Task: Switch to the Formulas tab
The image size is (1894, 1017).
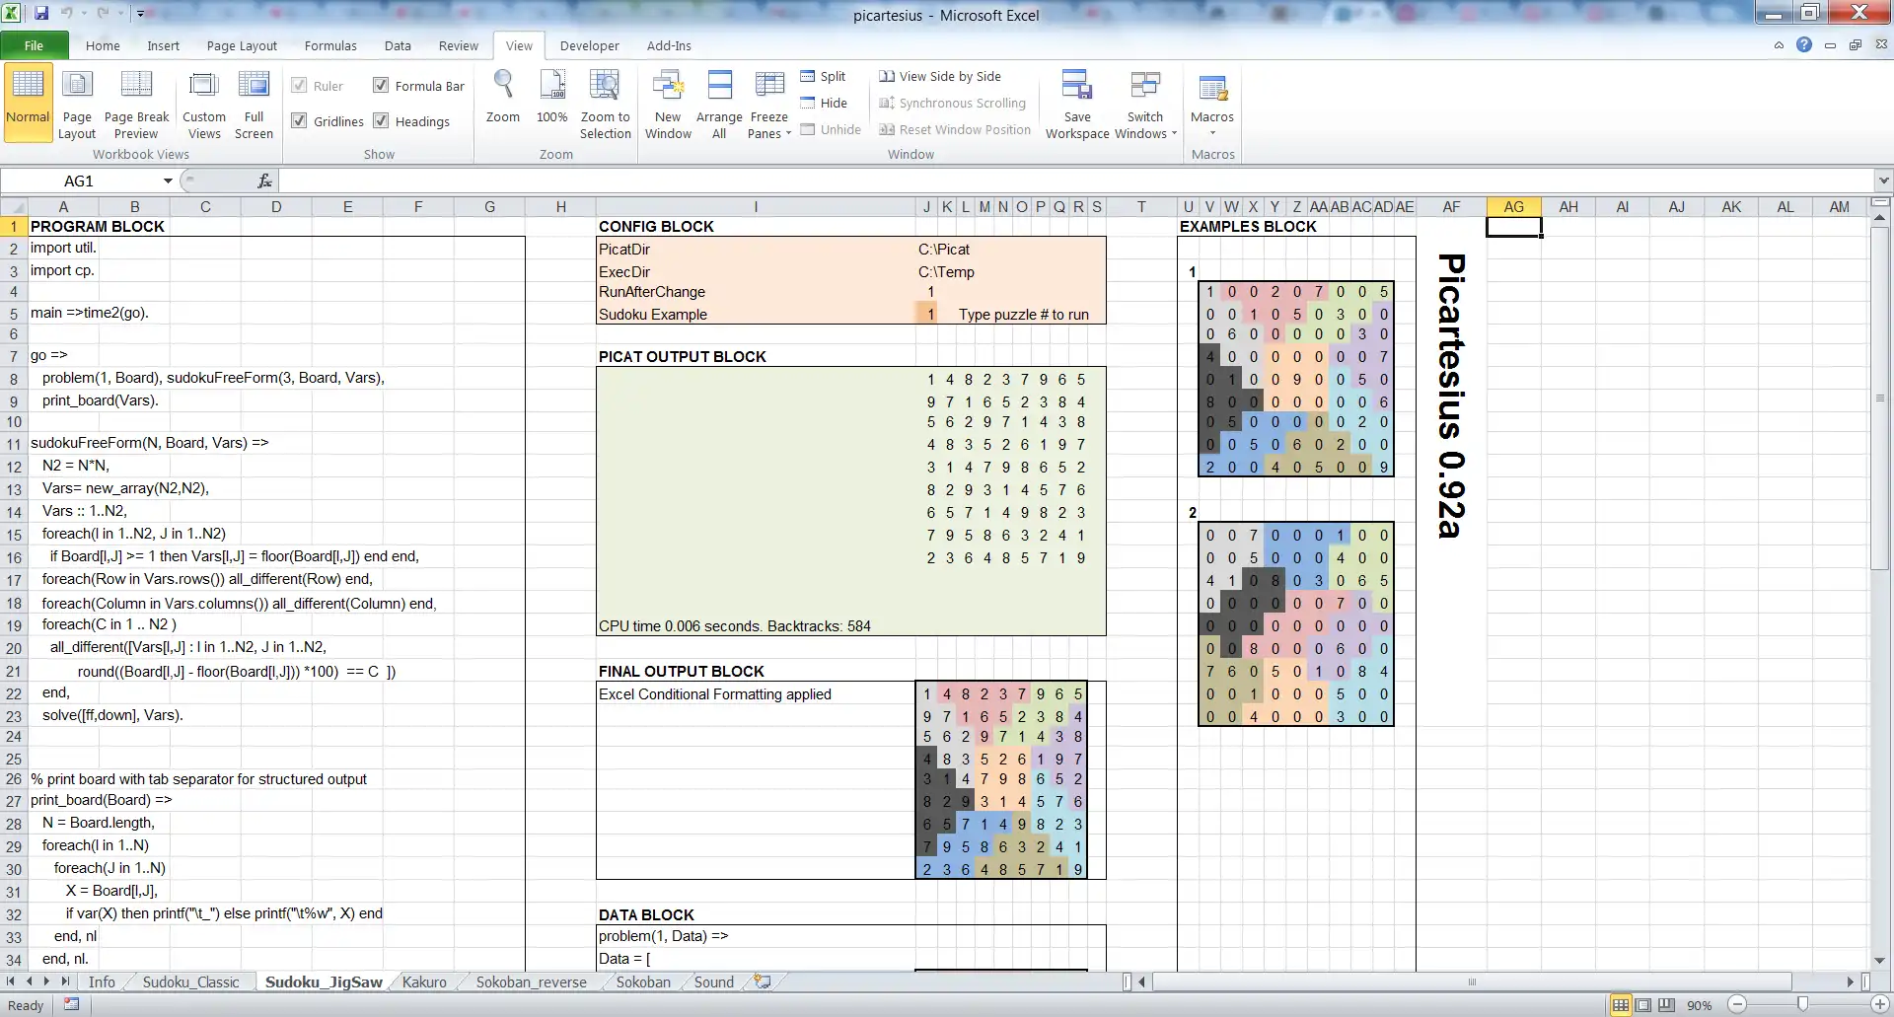Action: tap(330, 45)
